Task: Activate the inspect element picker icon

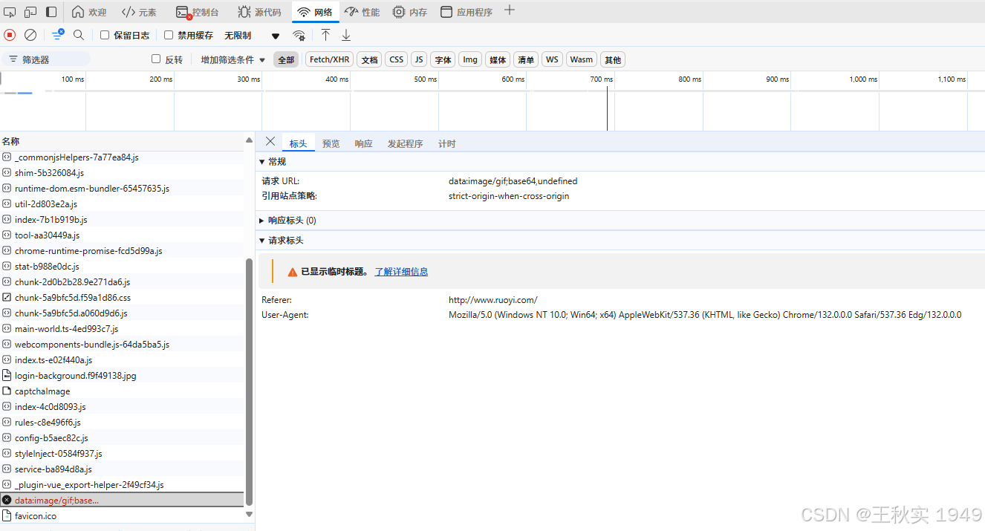Action: click(x=10, y=12)
